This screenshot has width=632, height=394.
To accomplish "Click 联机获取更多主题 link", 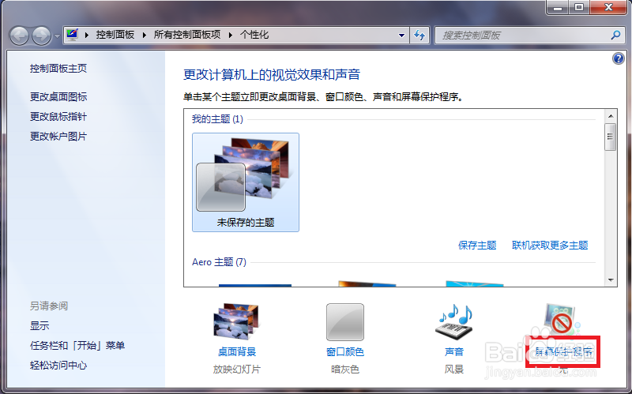I will [x=550, y=245].
